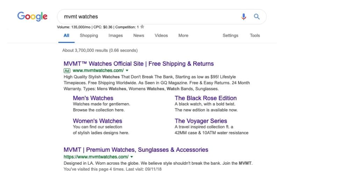Open search Settings
337x185 pixels.
pos(230,35)
